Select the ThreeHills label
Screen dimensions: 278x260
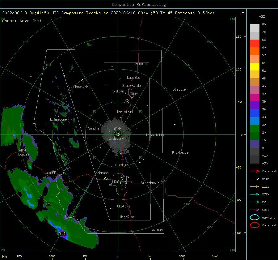[155, 135]
